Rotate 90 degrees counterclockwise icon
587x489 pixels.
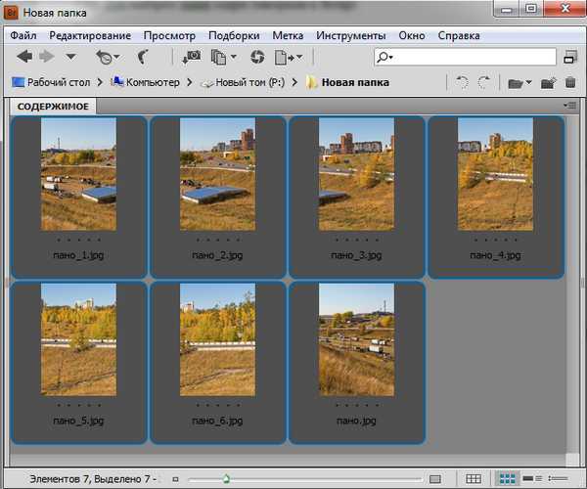[x=463, y=82]
